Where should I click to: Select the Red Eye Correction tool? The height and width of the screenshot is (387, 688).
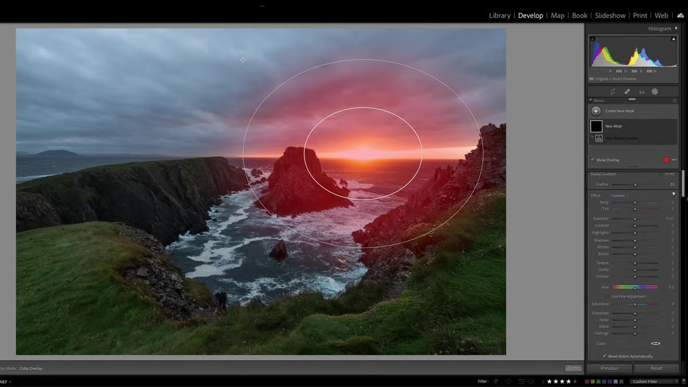tap(642, 92)
